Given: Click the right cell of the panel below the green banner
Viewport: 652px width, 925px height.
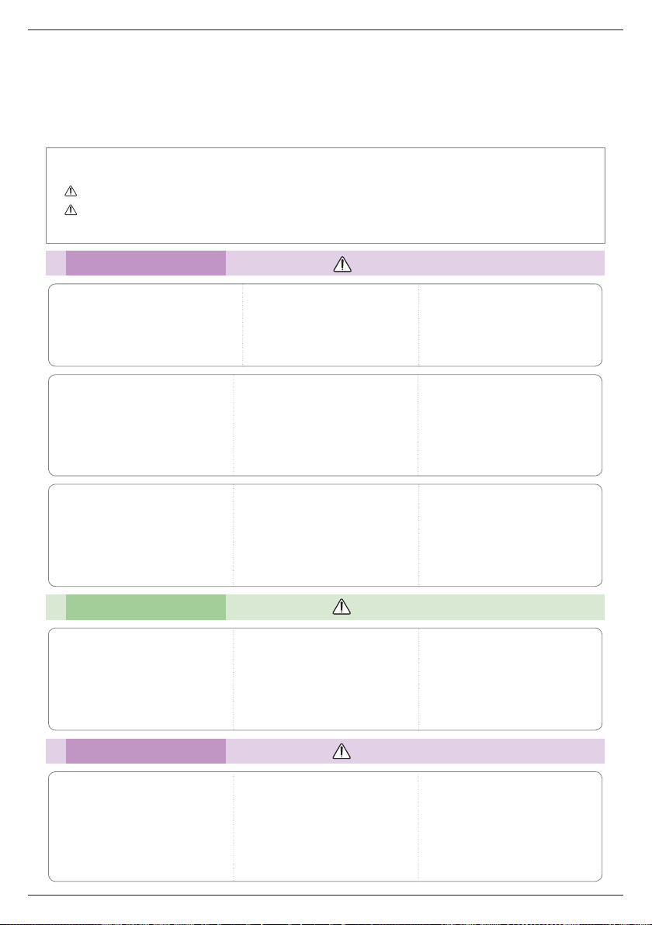Looking at the screenshot, I should [511, 679].
